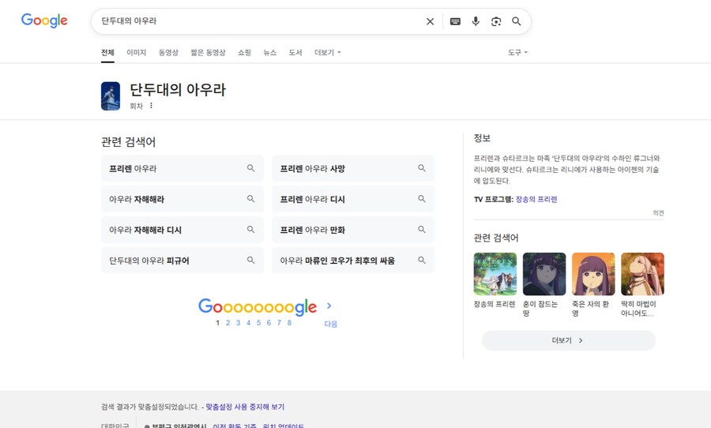The image size is (711, 428).
Task: Search for 프리렌 아우라 사망
Action: point(353,168)
